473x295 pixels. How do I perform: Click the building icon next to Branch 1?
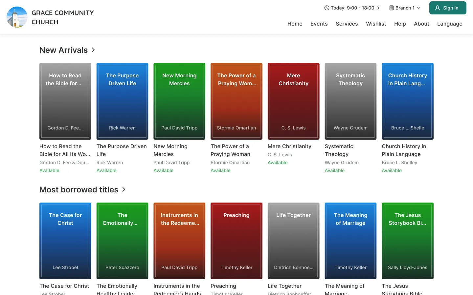(x=392, y=8)
